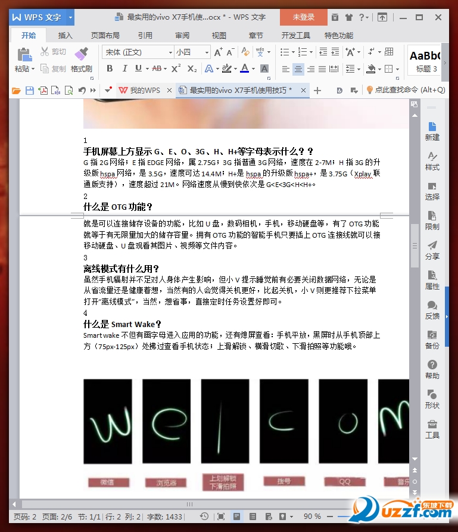Viewport: 458px width, 532px height.
Task: Switch to the 页面布局 ribbon tab
Action: 105,36
